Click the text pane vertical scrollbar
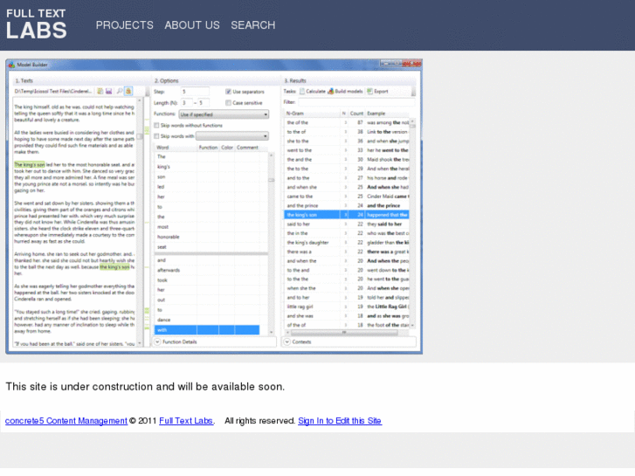Viewport: 635px width, 476px height. click(x=140, y=222)
